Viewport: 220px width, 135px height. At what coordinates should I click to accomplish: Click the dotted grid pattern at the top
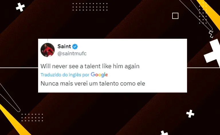pyautogui.click(x=90, y=7)
